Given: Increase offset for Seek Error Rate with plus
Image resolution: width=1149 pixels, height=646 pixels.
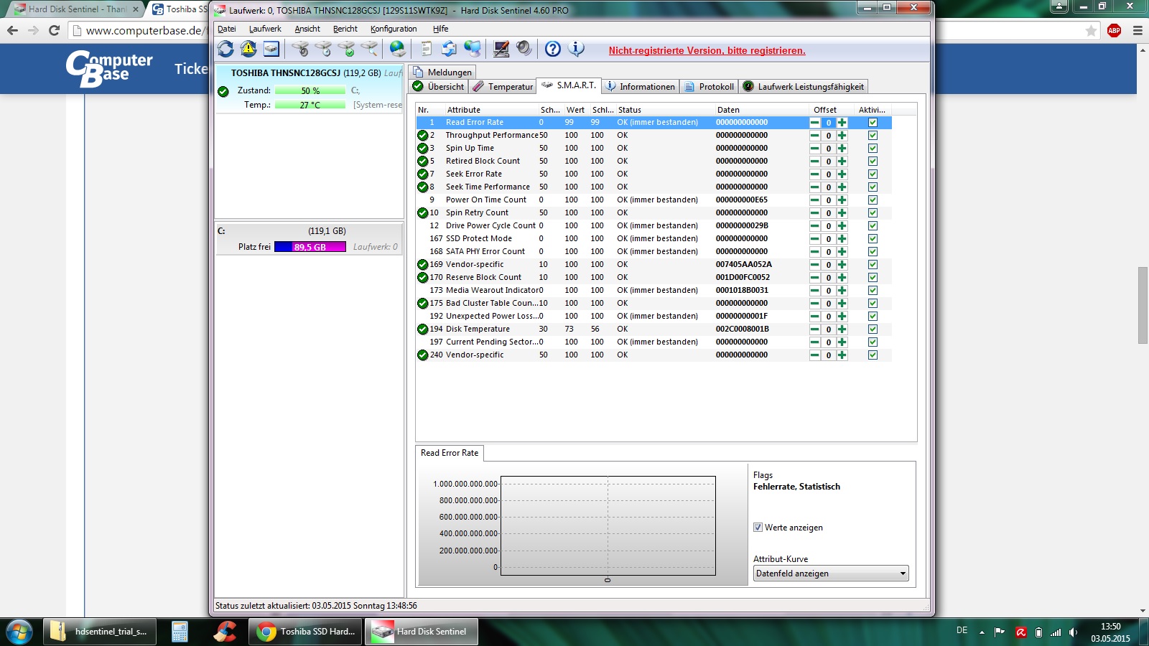Looking at the screenshot, I should 842,174.
